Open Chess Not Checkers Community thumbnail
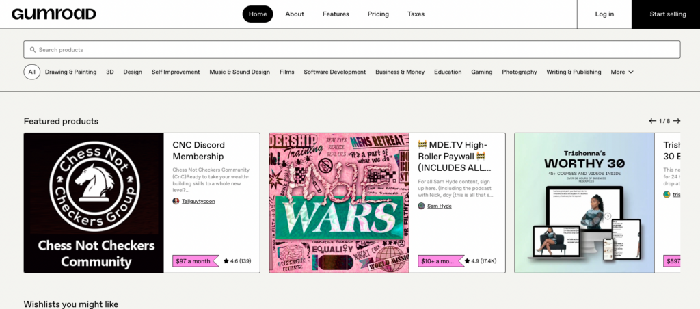This screenshot has width=700, height=309. click(x=94, y=203)
